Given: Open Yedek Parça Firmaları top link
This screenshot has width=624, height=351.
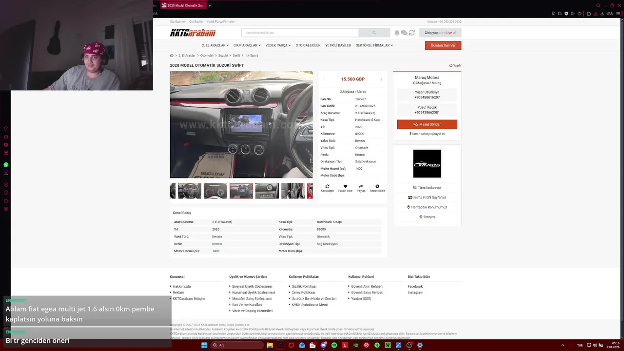Looking at the screenshot, I should [220, 21].
